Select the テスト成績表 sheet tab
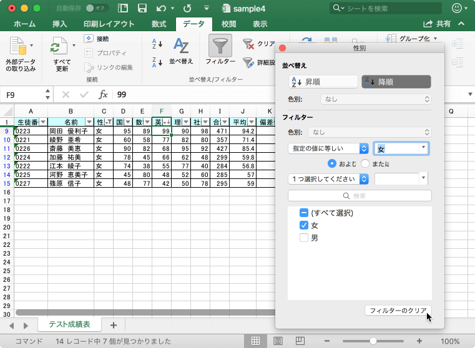475x348 pixels. point(70,324)
